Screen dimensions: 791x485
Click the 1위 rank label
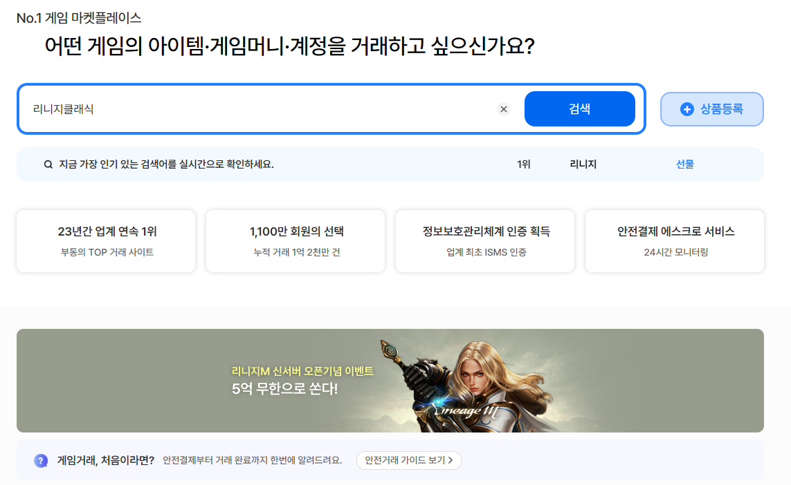(x=524, y=164)
